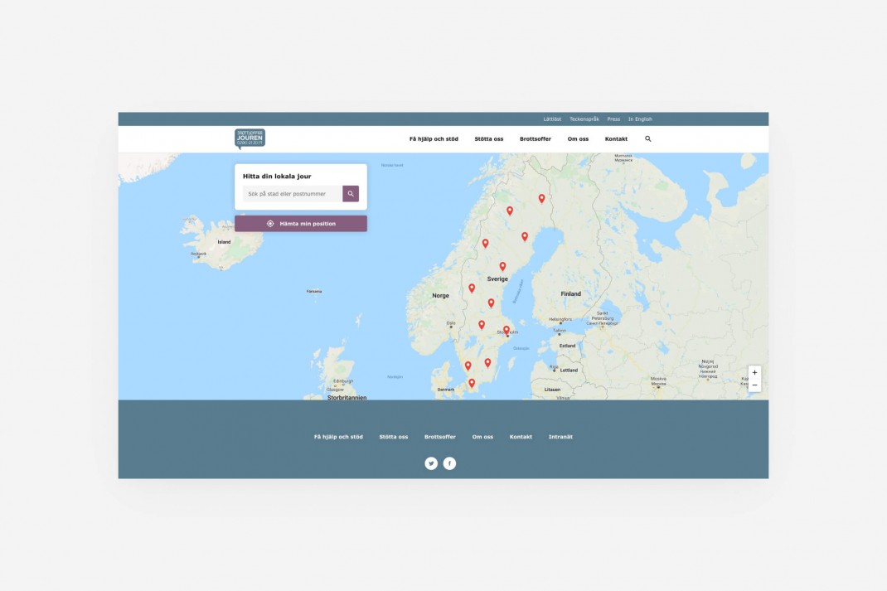Click the Sverige label on the map
Viewport: 887px width, 591px height.
click(x=497, y=279)
